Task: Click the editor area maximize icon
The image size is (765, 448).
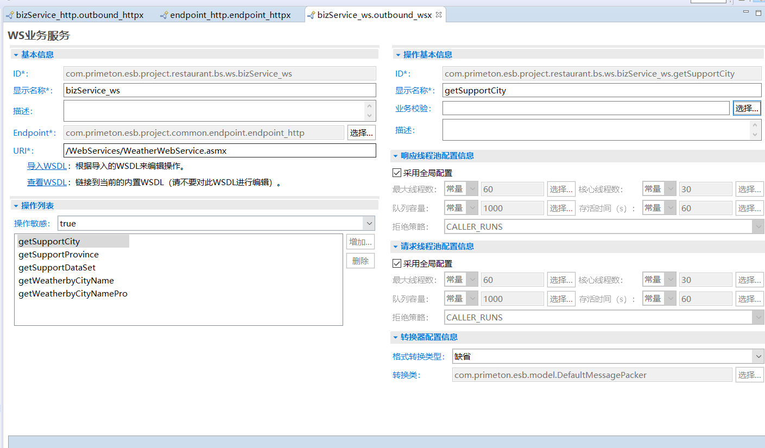Action: (x=758, y=12)
